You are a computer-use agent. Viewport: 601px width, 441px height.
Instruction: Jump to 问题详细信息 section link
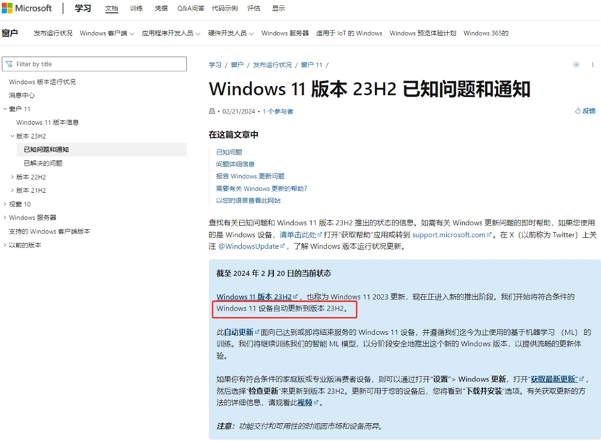(x=236, y=164)
